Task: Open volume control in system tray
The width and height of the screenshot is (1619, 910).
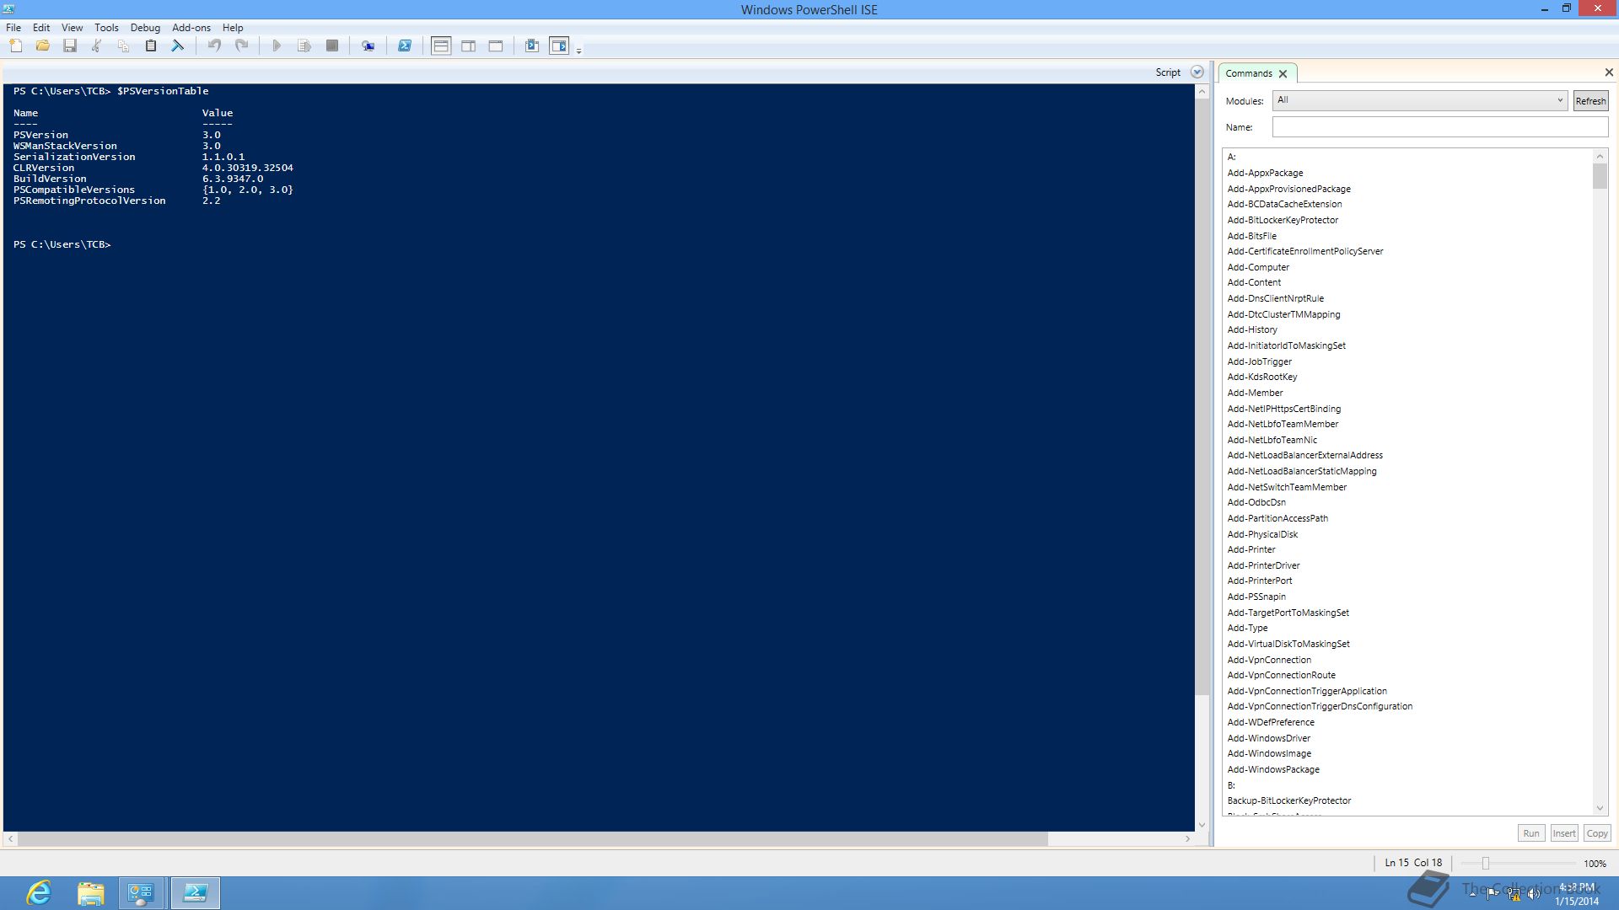Action: coord(1533,894)
